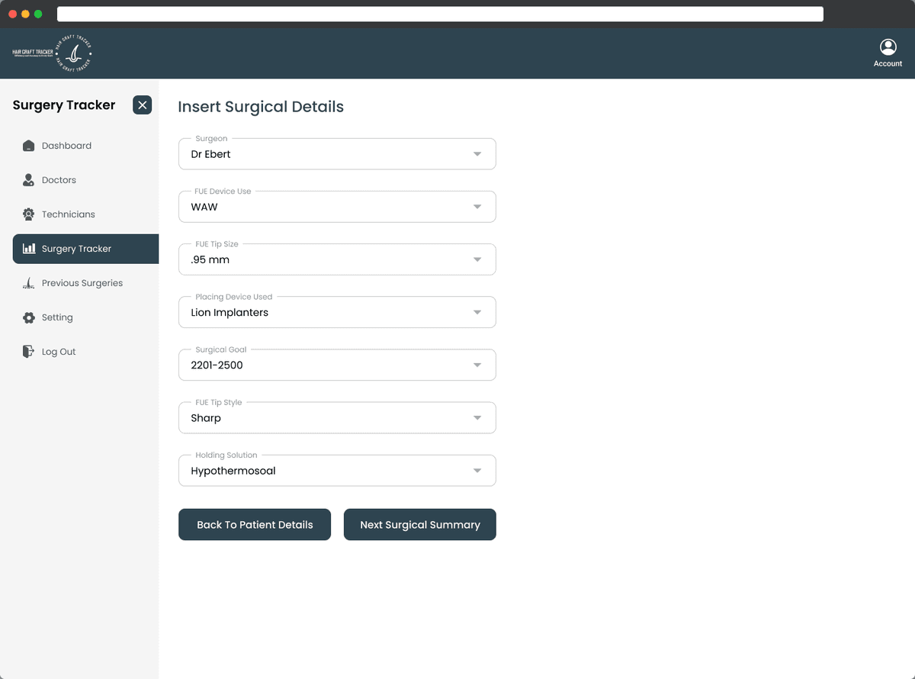Open the Account profile icon

[x=888, y=47]
